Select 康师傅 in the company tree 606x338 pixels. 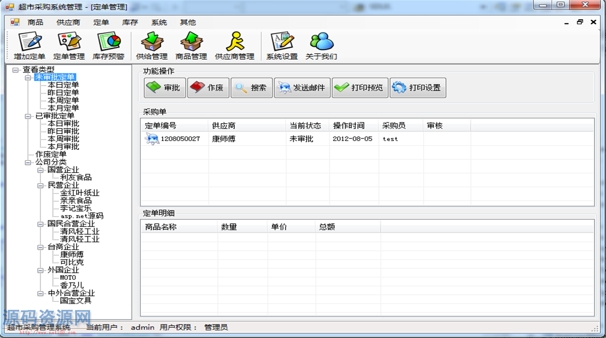point(72,255)
